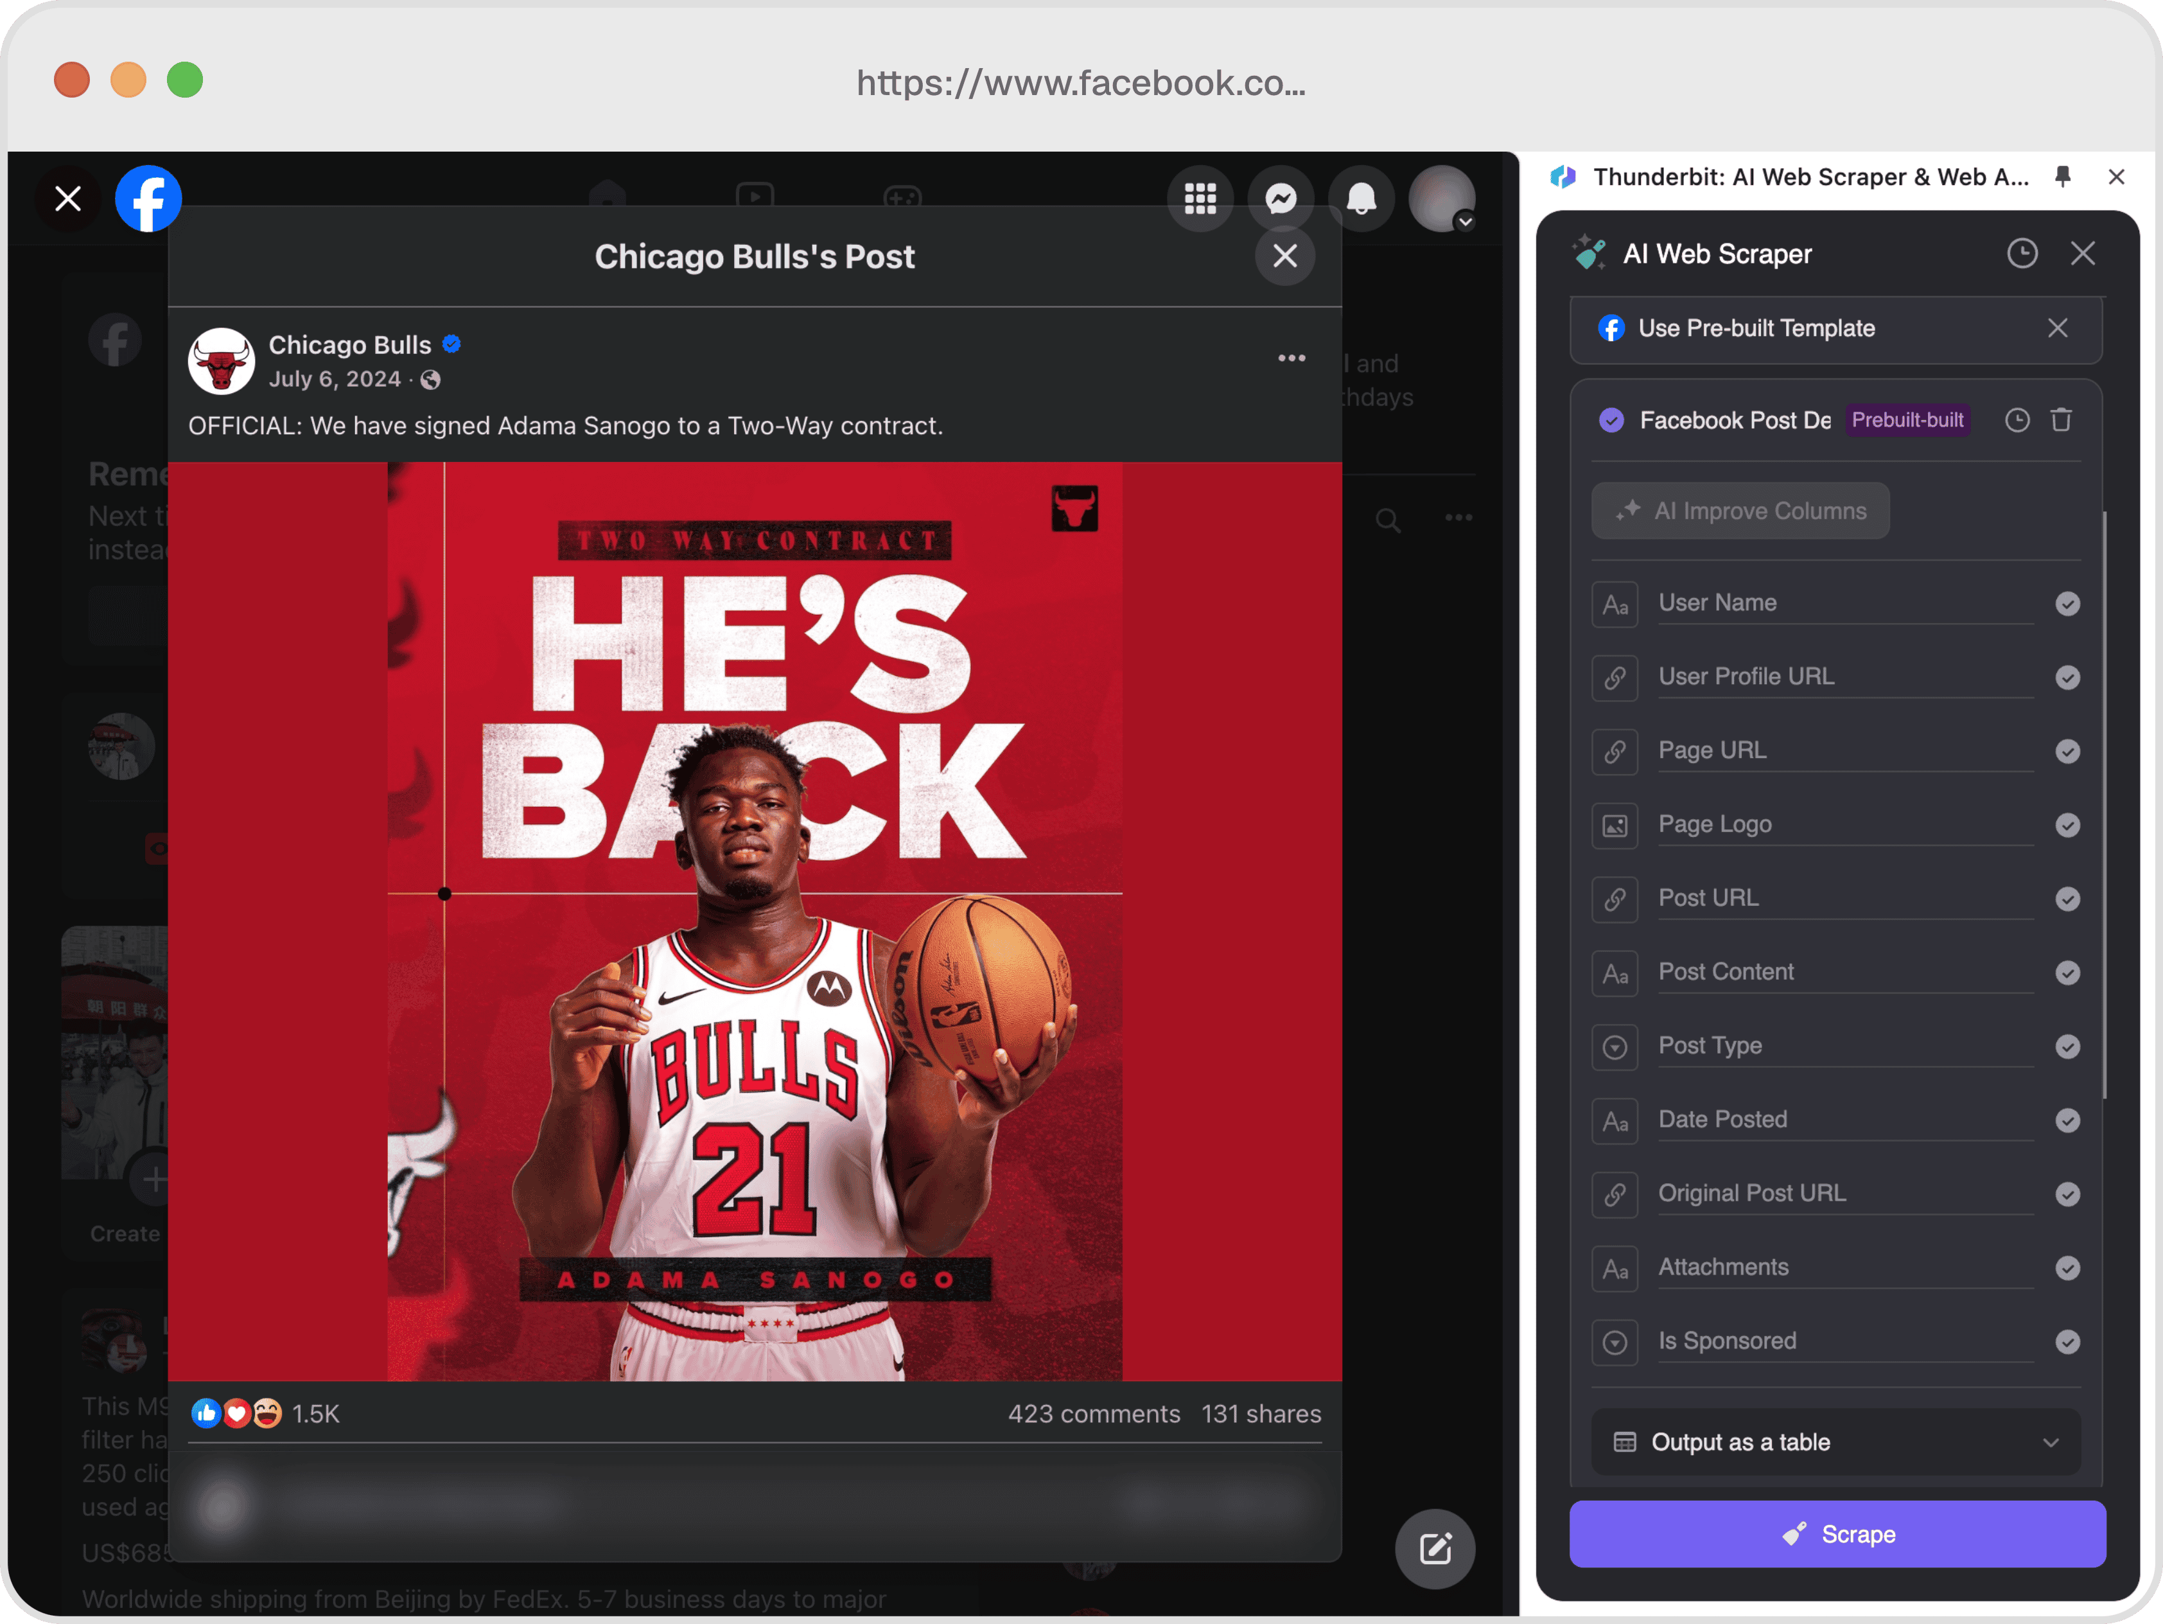The width and height of the screenshot is (2163, 1624).
Task: Click the AI Improve Columns button
Action: 1740,511
